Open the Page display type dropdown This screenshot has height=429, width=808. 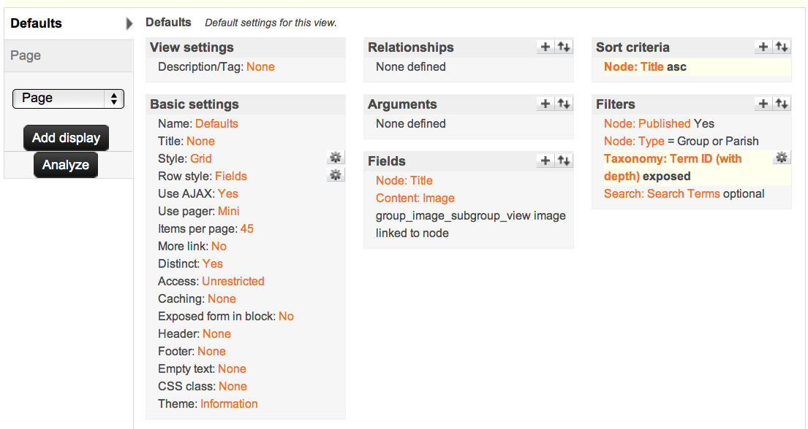click(x=68, y=98)
